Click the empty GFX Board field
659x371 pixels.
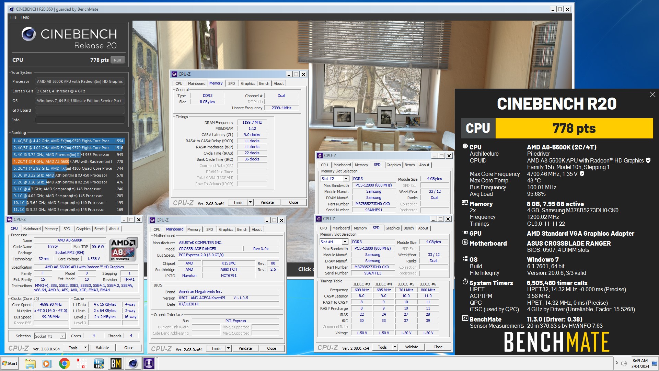[x=80, y=110]
